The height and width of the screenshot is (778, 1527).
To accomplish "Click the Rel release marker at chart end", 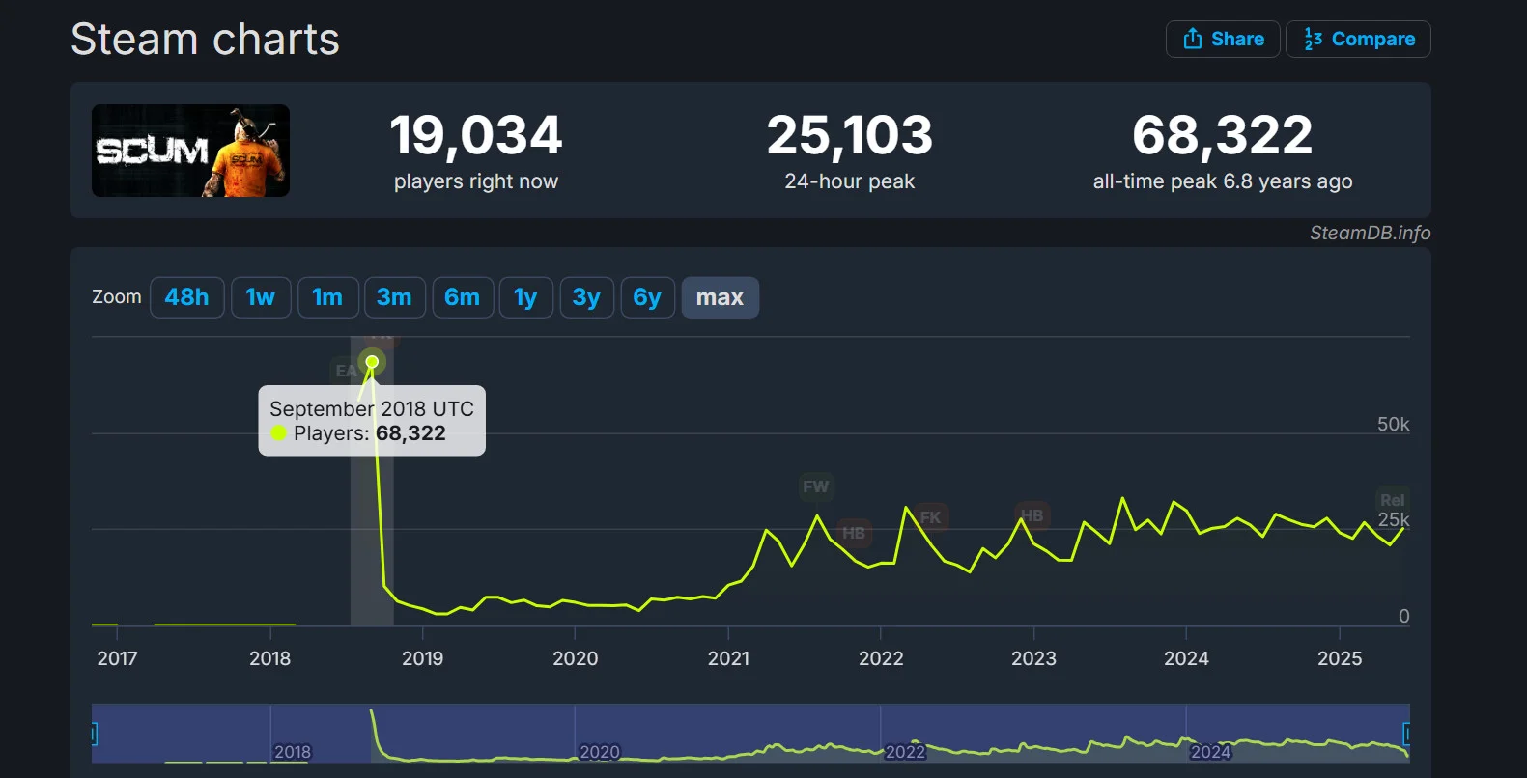I will click(x=1393, y=500).
